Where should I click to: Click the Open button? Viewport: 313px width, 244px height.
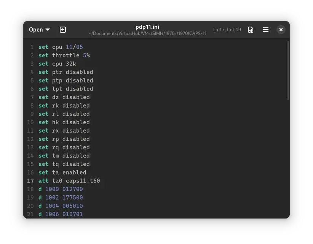tap(36, 30)
